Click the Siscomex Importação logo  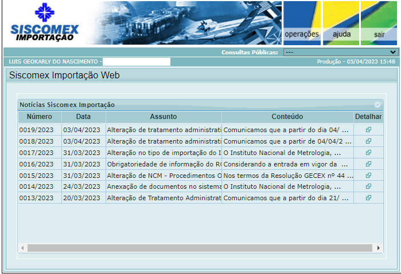(45, 23)
